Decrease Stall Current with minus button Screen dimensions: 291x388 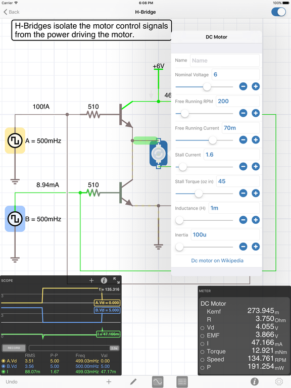tap(243, 167)
